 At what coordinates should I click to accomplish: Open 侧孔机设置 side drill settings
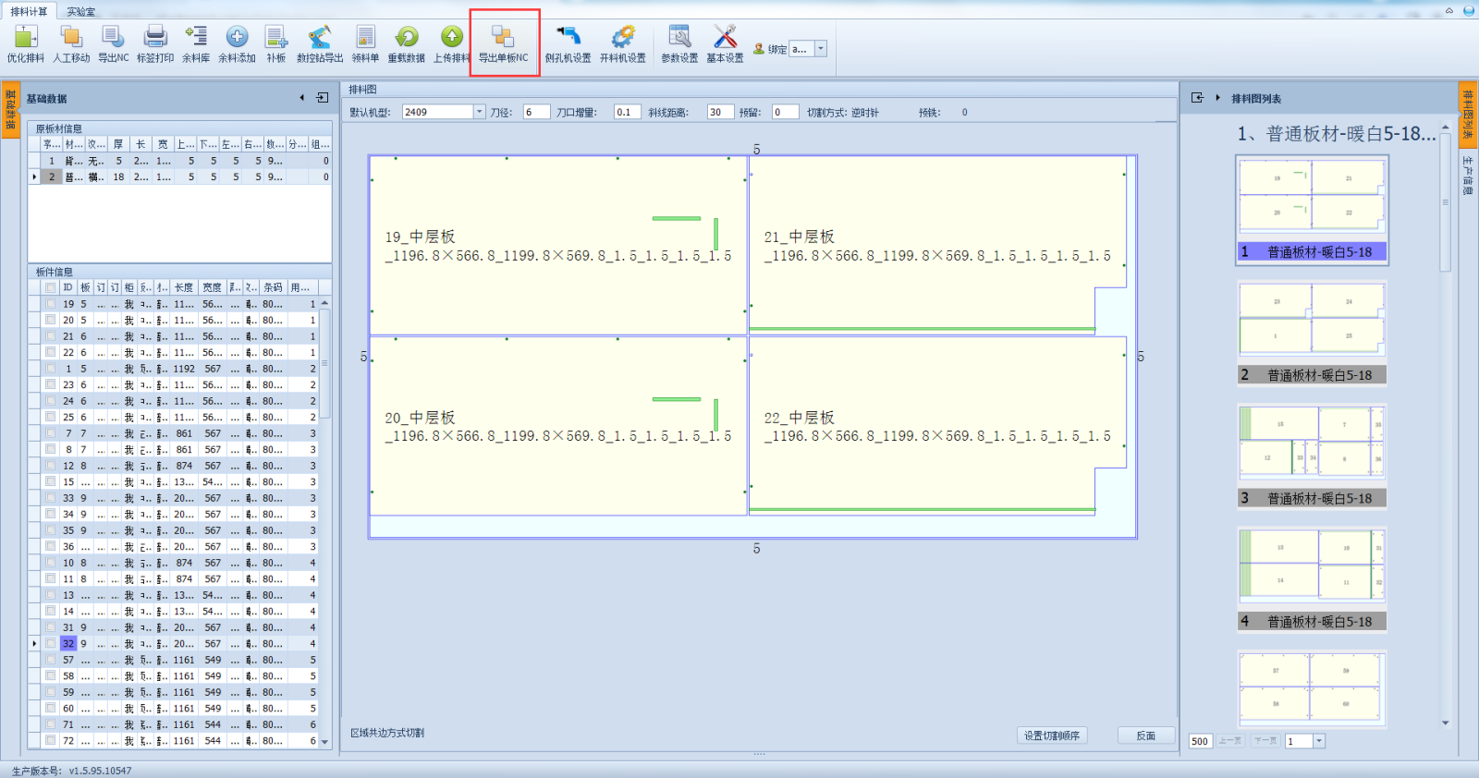click(x=568, y=43)
